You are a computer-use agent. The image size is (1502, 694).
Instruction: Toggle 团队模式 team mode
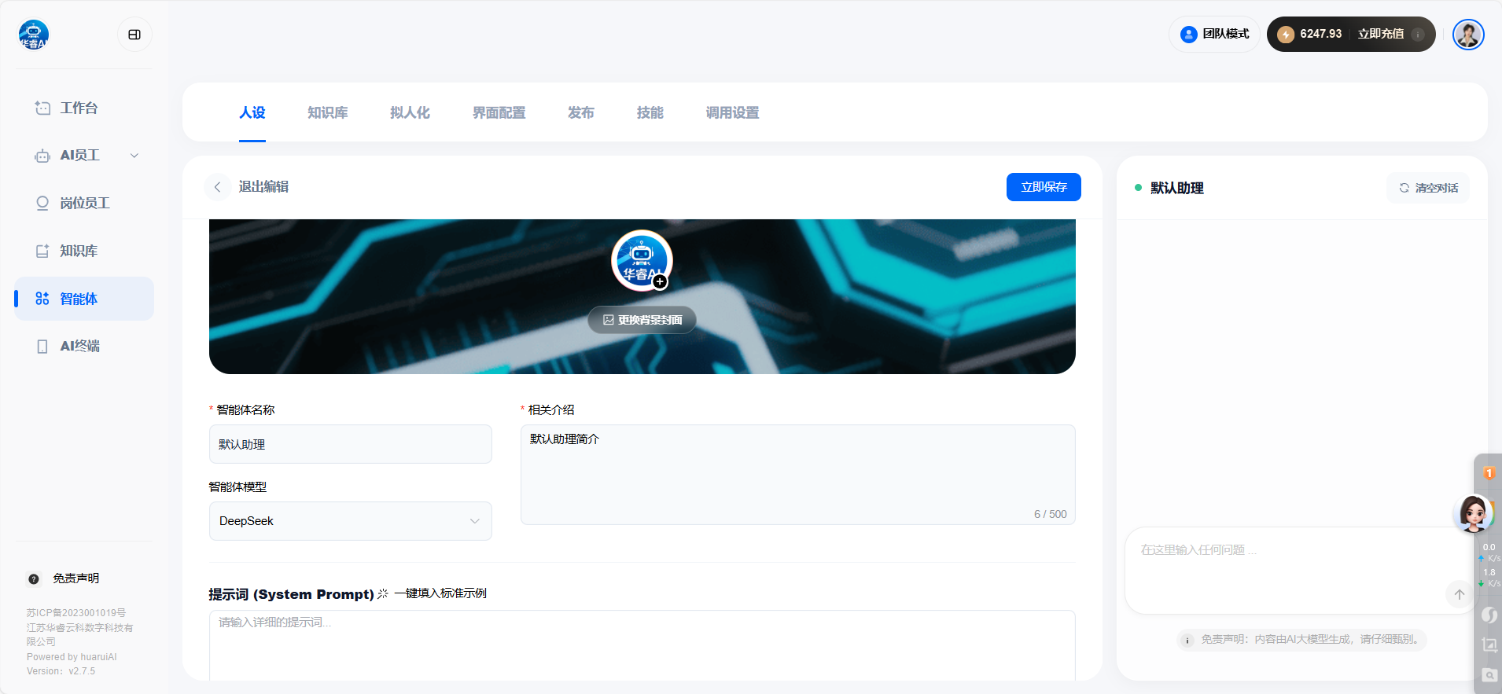pyautogui.click(x=1215, y=34)
